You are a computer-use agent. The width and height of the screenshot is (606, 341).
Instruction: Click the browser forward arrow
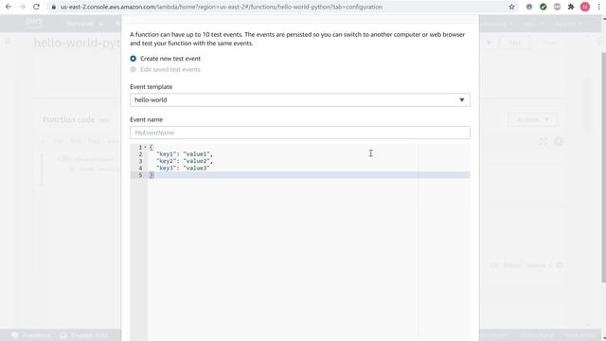(23, 7)
